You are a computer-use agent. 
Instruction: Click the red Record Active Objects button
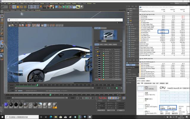click(100, 98)
